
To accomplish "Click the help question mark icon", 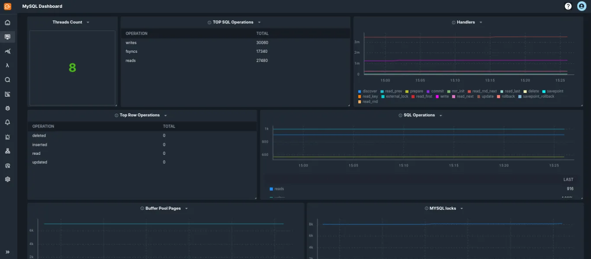I will [x=568, y=6].
